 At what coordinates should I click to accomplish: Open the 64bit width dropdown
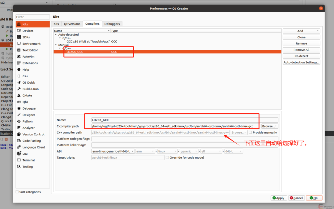coord(233,151)
